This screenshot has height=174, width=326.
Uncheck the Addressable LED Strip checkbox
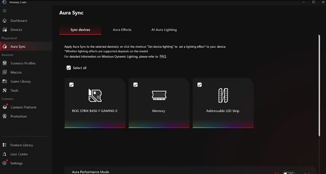coord(200,85)
